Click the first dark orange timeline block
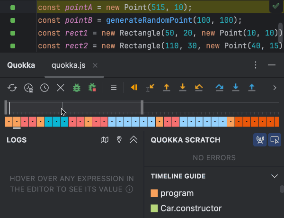This screenshot has width=284, height=218. (x=239, y=122)
